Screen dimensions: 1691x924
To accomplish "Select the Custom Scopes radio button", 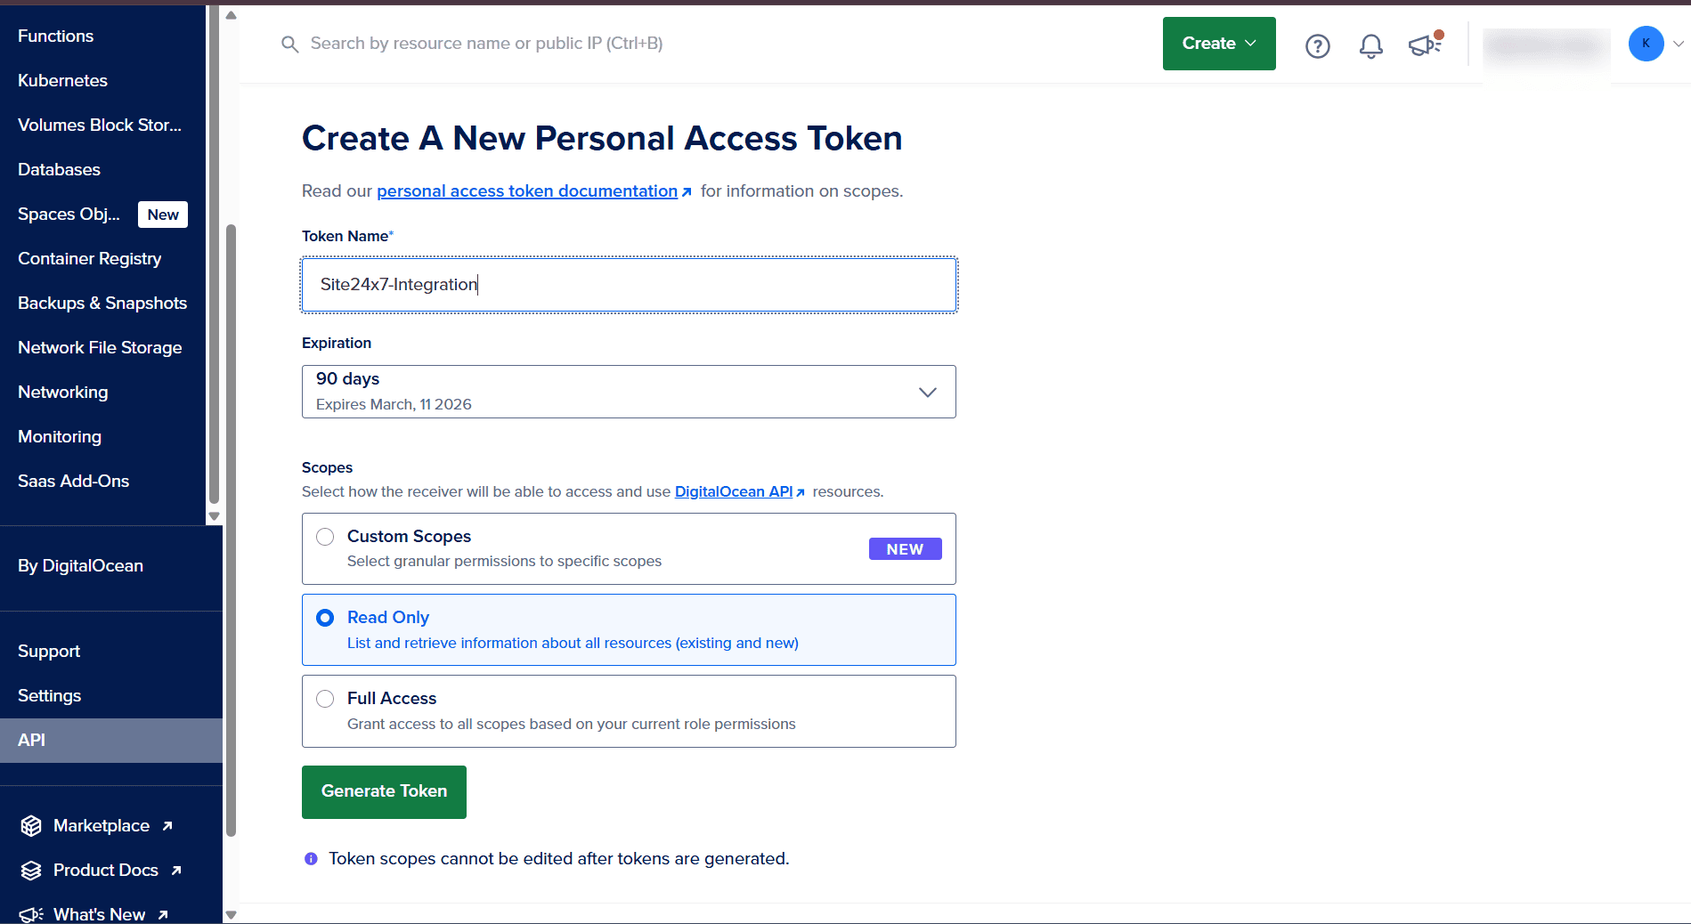I will [x=325, y=537].
